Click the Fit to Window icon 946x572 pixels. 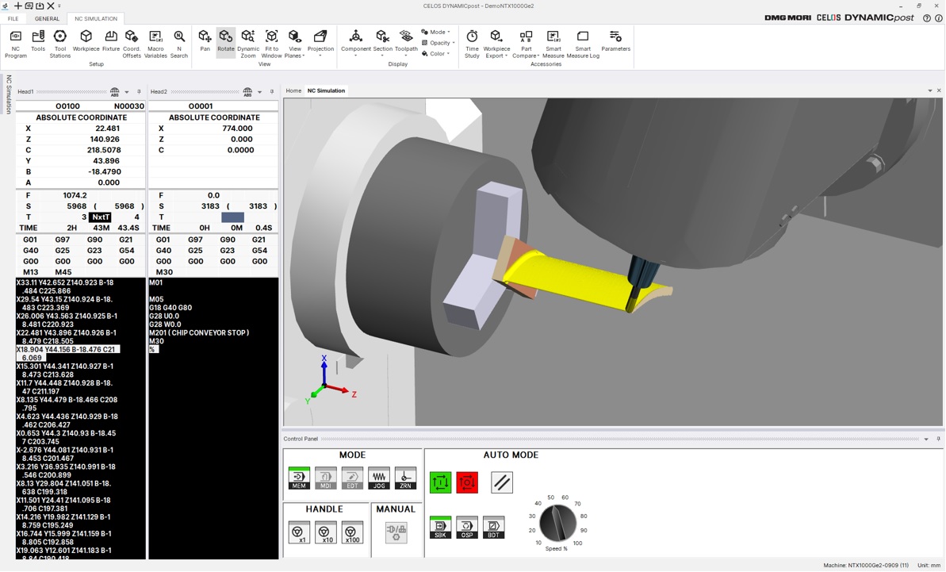271,44
